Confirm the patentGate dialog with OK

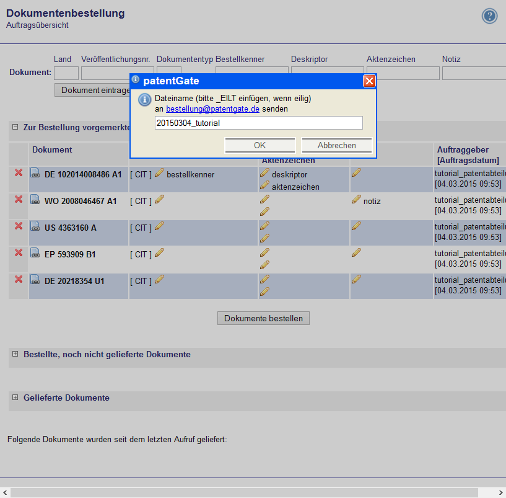pos(260,145)
